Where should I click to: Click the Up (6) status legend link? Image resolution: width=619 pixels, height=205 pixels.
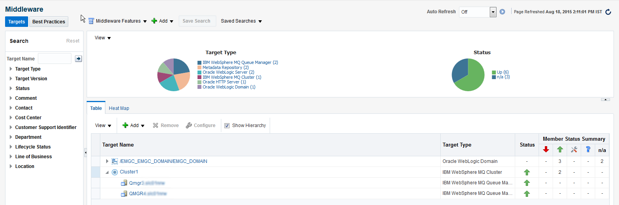pyautogui.click(x=503, y=72)
